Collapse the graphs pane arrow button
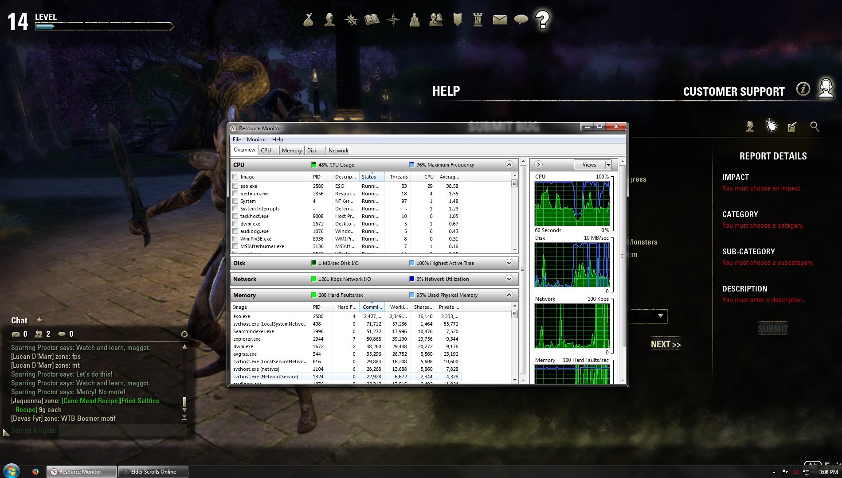This screenshot has height=478, width=842. pos(538,165)
